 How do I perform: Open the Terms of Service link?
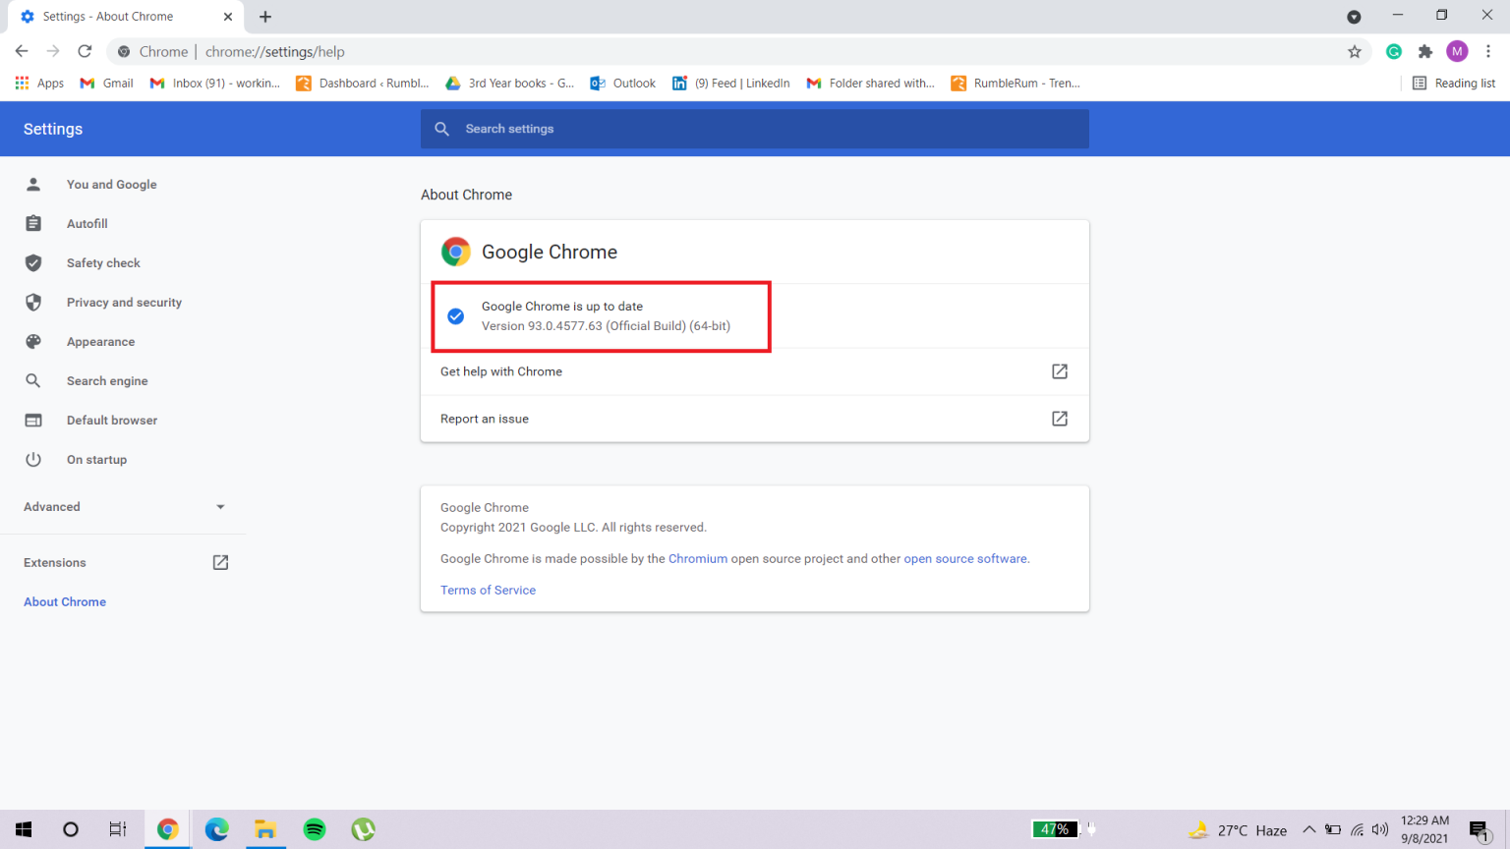point(488,590)
